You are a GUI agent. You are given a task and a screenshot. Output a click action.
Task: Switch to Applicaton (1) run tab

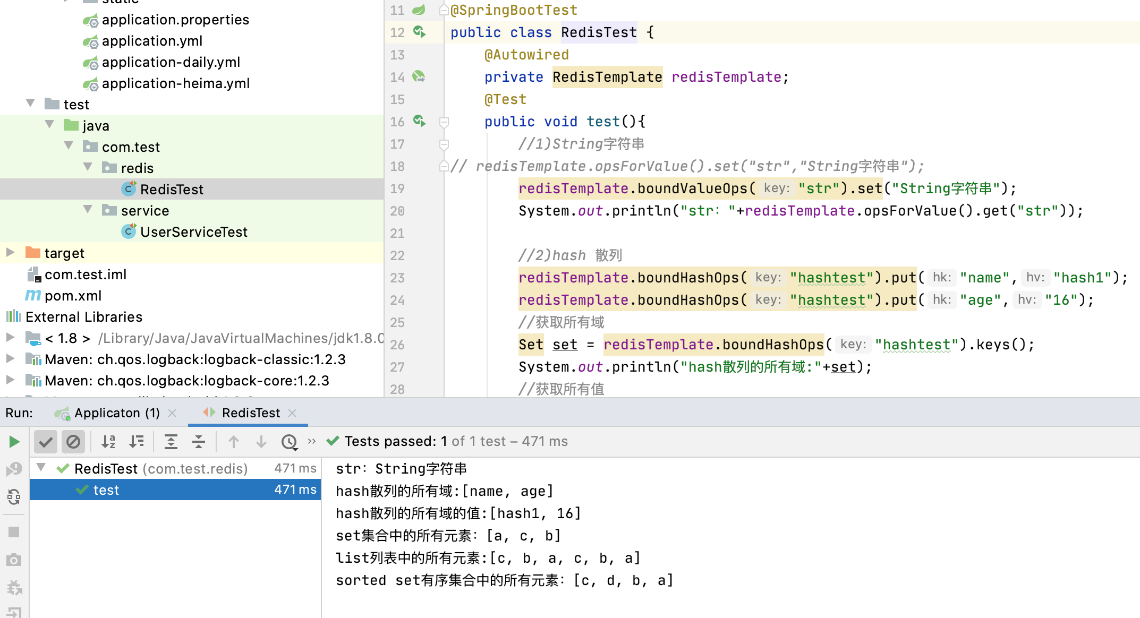pos(116,413)
